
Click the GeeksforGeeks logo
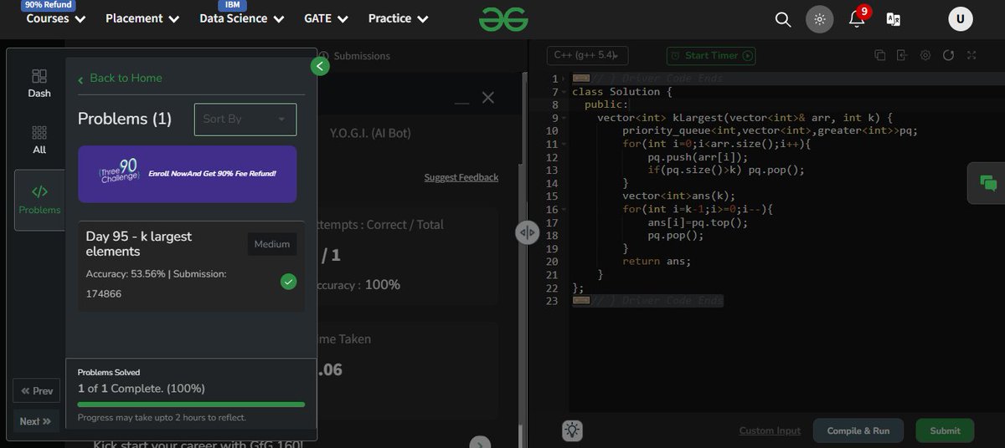pos(503,18)
